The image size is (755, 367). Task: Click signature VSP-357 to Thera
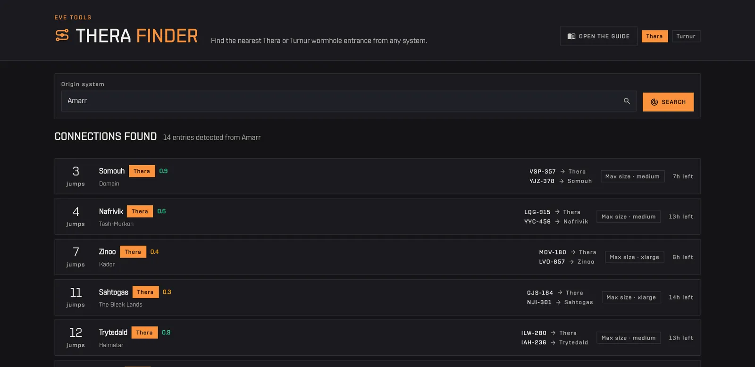pyautogui.click(x=557, y=172)
